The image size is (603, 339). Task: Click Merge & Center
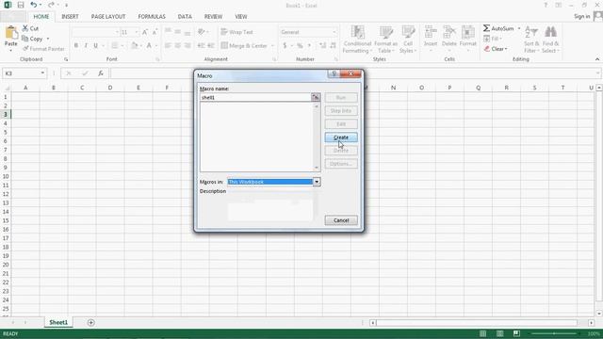(x=244, y=45)
